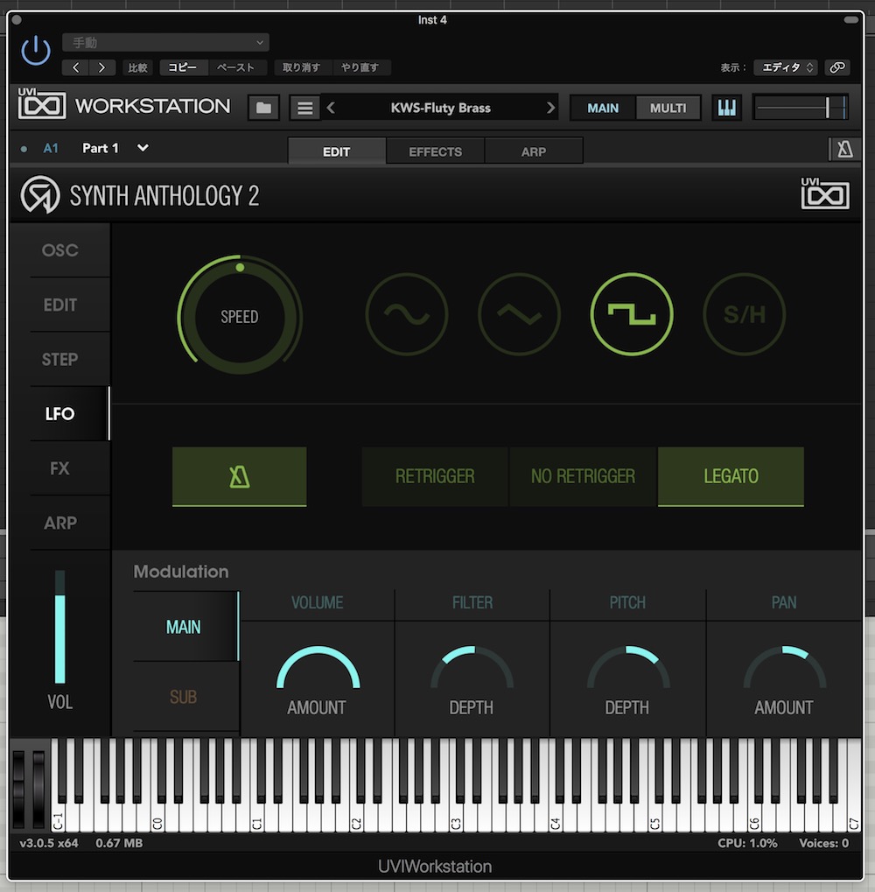Click the VOL level slider

(60, 628)
